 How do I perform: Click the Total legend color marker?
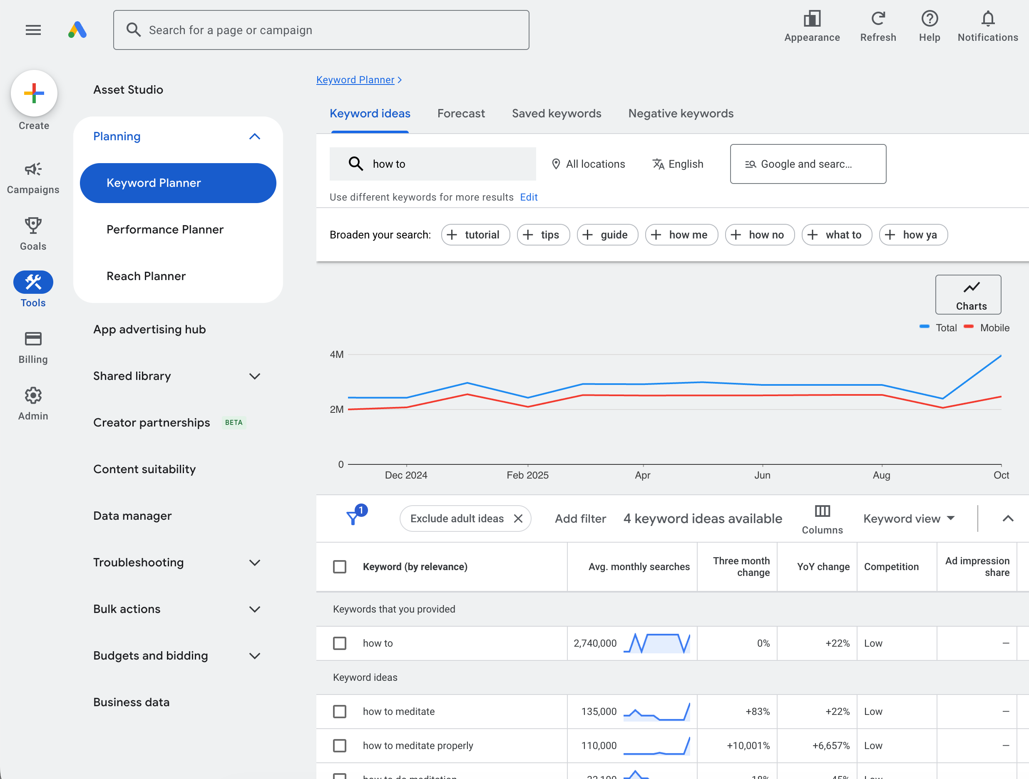click(x=924, y=327)
